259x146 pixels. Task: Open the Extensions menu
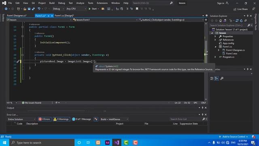[x=102, y=3]
